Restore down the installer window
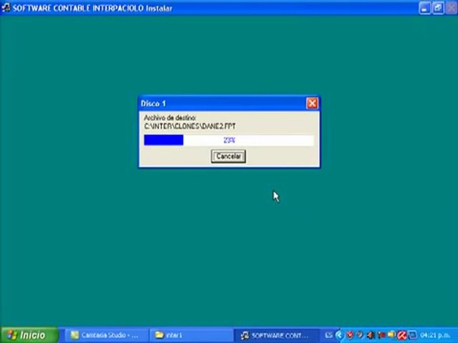 click(x=438, y=8)
